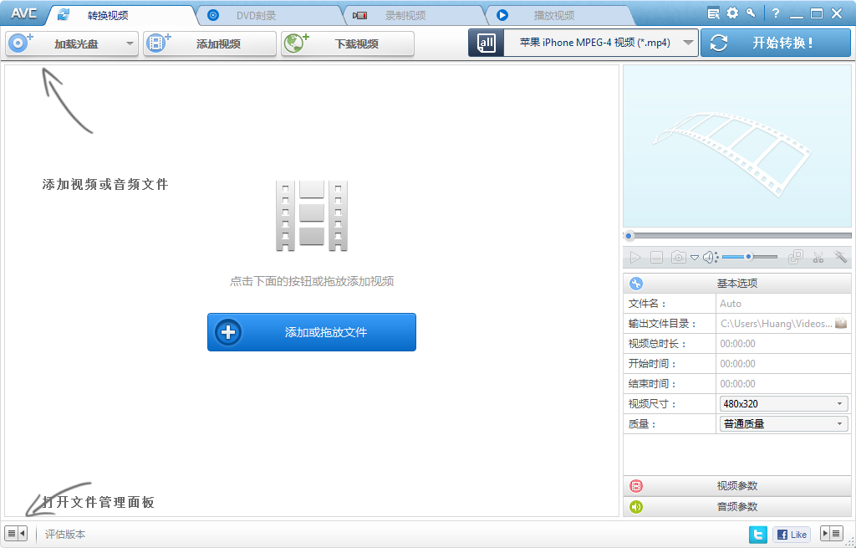Click the 开始时间 00:00:00 value

[737, 364]
